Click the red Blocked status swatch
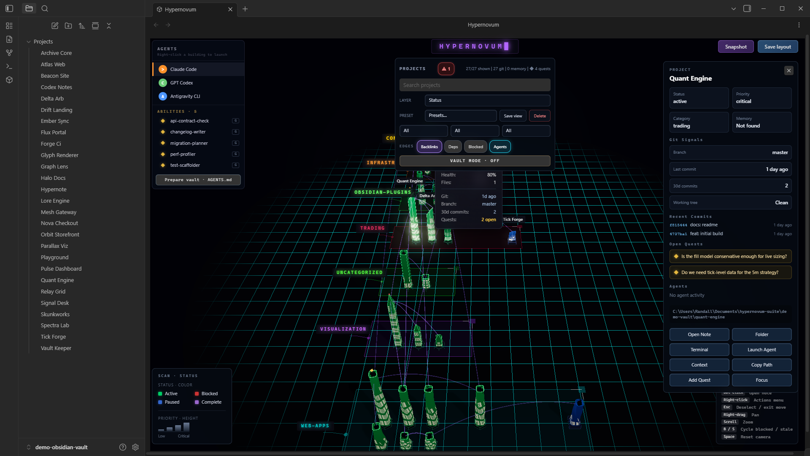The width and height of the screenshot is (810, 456). (197, 394)
